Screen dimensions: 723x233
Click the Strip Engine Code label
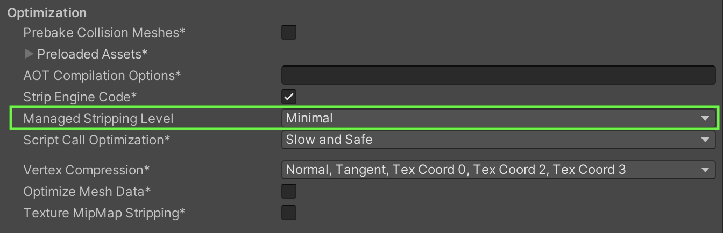pos(81,97)
